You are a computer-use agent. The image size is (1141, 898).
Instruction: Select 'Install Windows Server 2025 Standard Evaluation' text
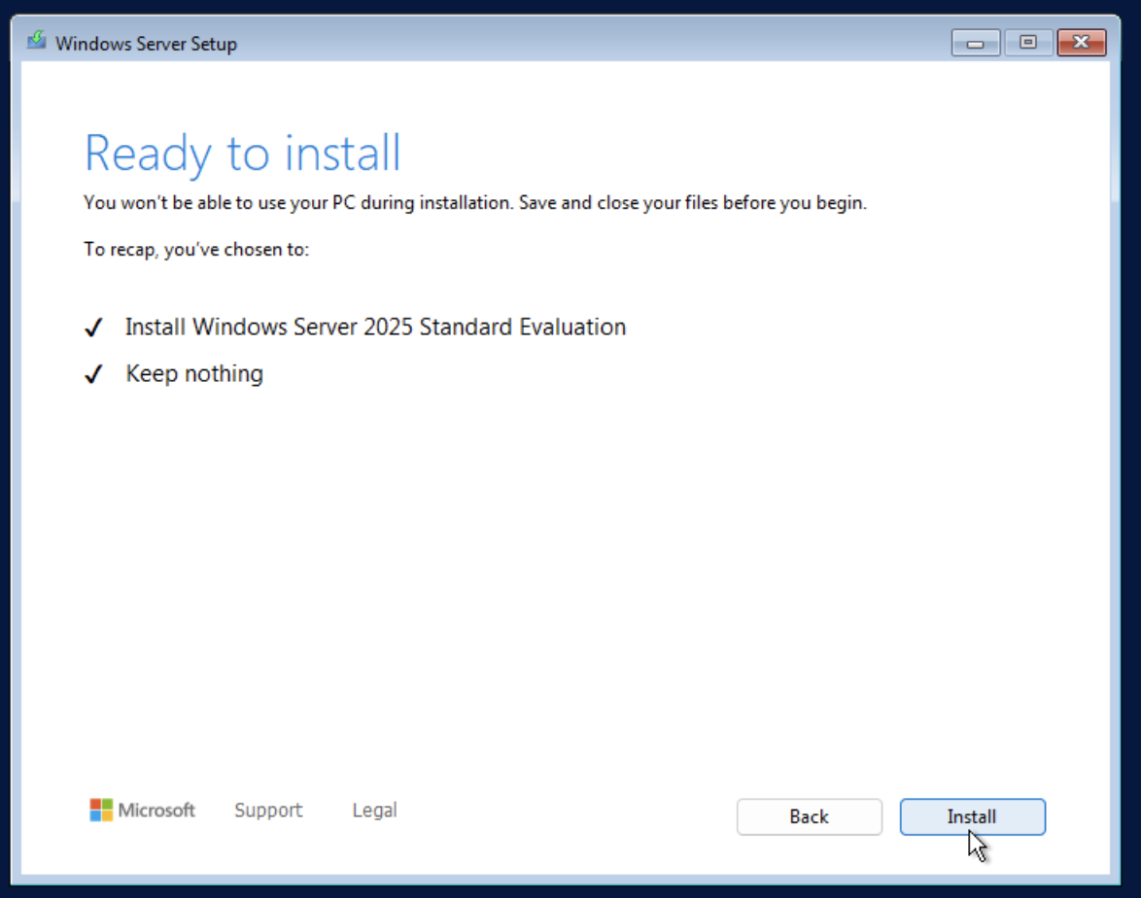click(x=375, y=327)
